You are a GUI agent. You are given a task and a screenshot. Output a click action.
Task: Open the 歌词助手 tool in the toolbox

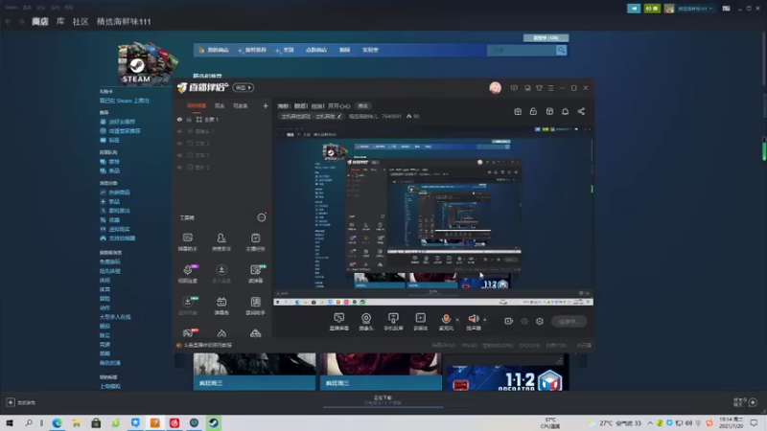pyautogui.click(x=255, y=306)
